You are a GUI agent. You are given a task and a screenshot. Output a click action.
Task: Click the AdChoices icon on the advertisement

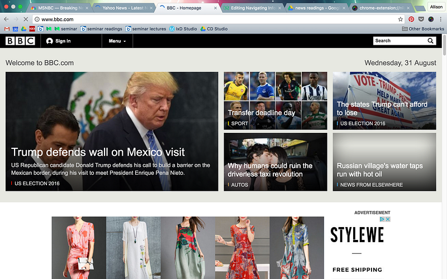382,219
